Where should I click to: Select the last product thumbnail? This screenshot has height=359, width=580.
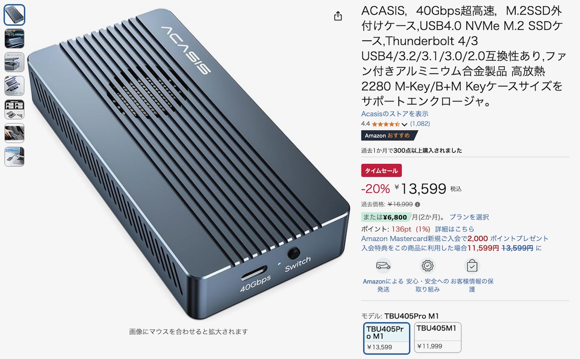14,156
